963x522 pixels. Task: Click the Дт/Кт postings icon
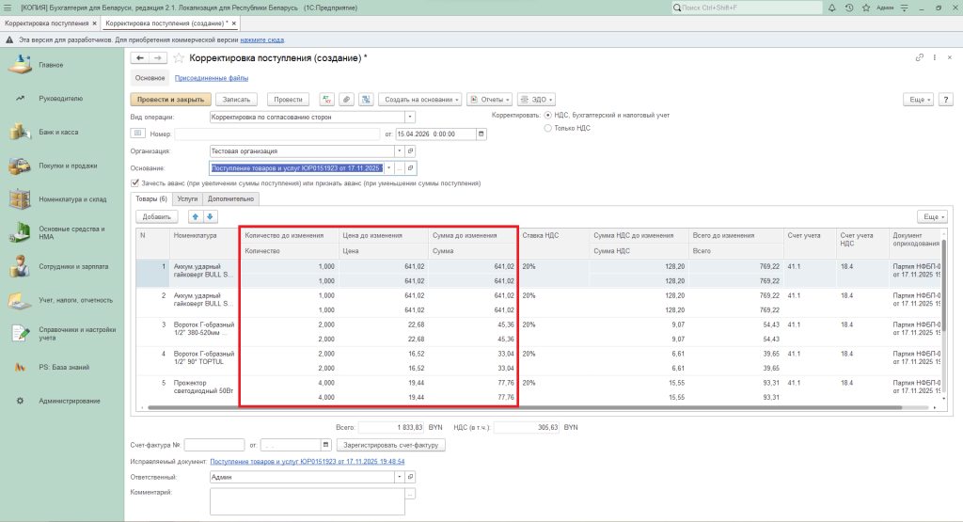pyautogui.click(x=327, y=99)
